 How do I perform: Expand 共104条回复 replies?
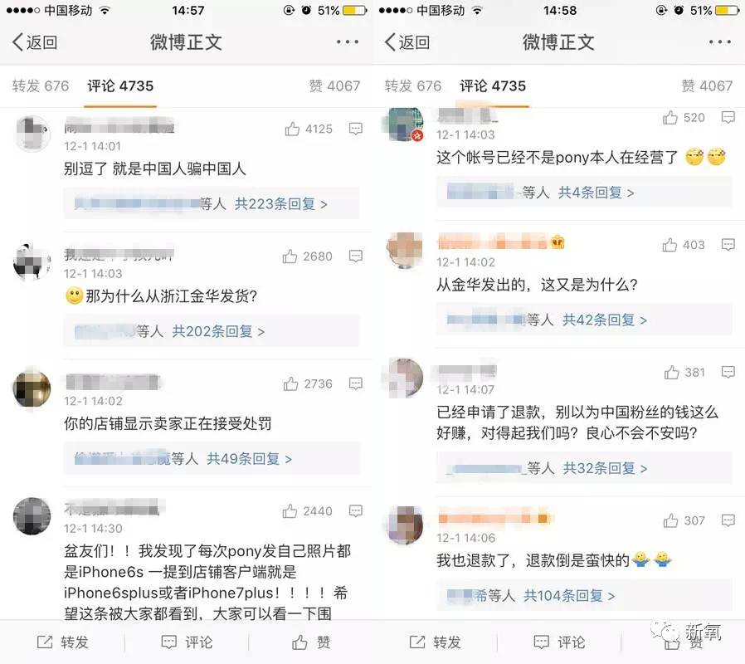569,596
